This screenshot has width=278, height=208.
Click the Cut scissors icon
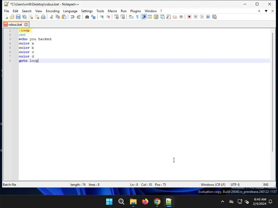[51, 17]
